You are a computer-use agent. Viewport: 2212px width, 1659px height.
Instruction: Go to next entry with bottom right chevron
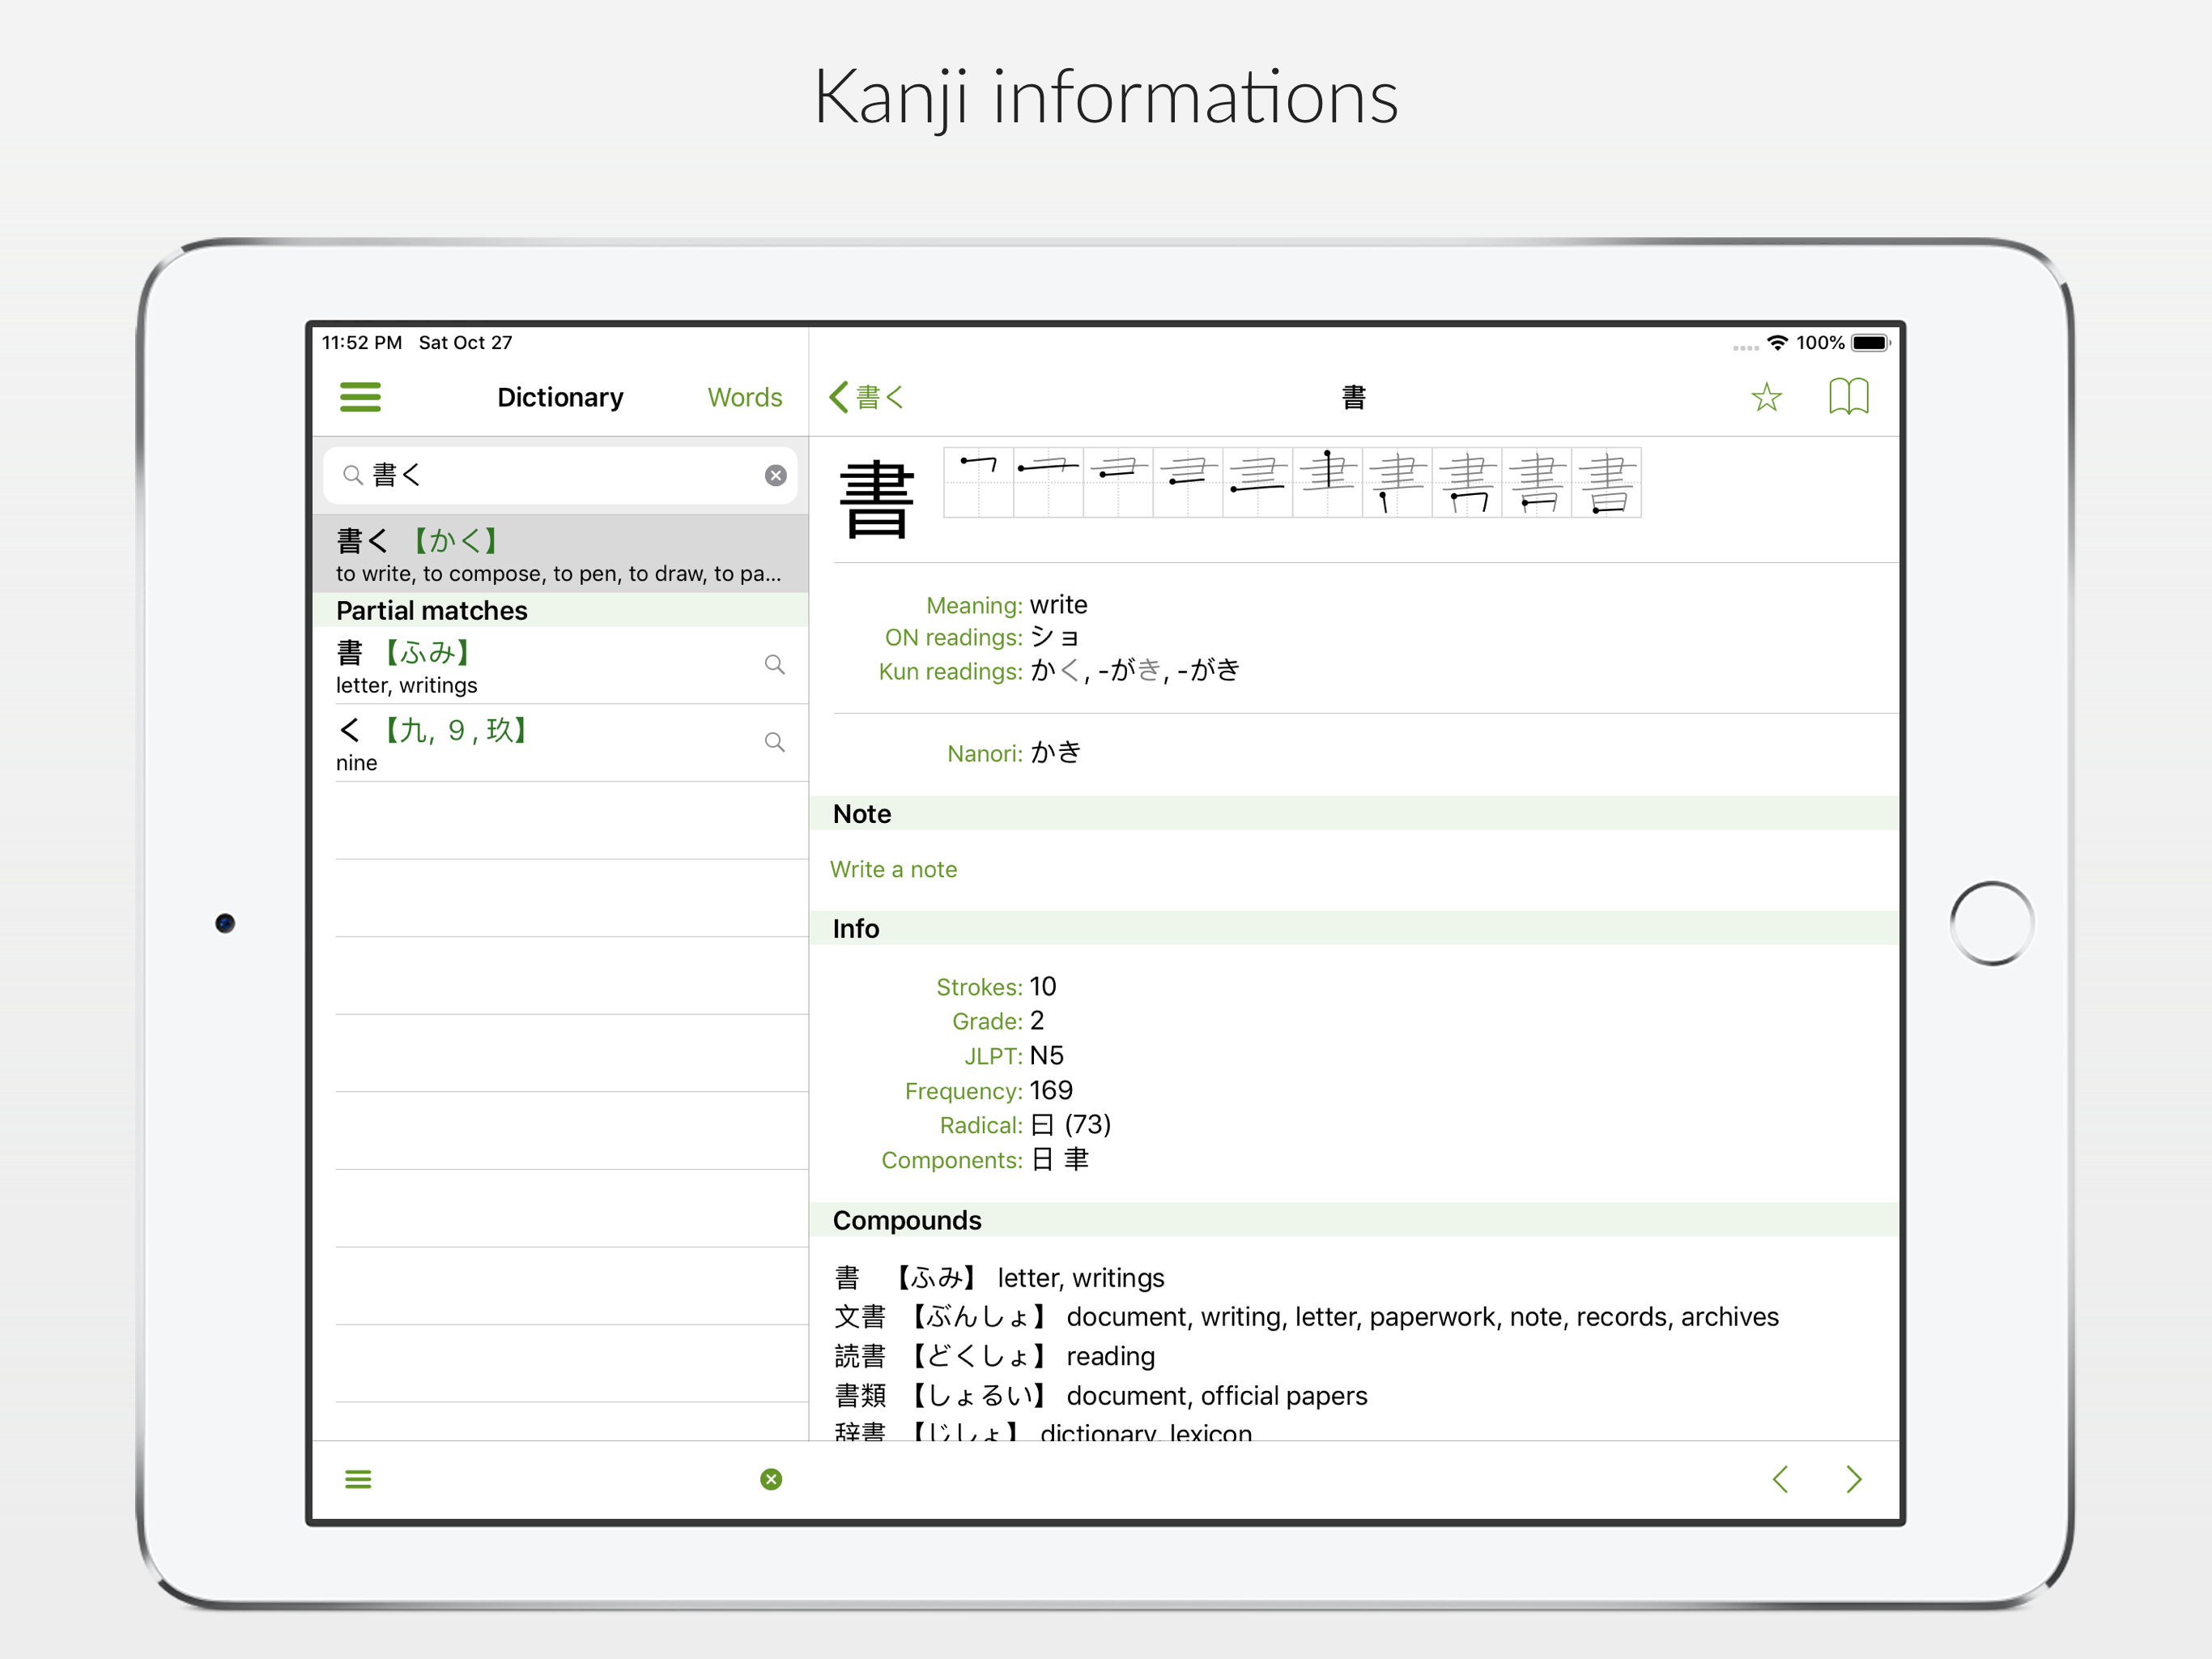(x=1853, y=1479)
